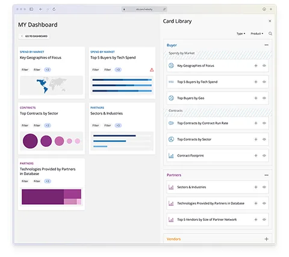Expand +3 filters on Technologies Provided card

coord(48,181)
